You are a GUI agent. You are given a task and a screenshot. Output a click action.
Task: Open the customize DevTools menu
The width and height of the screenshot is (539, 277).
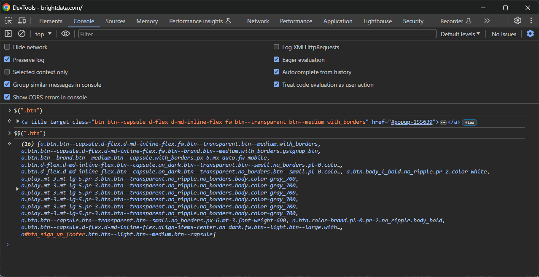pos(531,21)
